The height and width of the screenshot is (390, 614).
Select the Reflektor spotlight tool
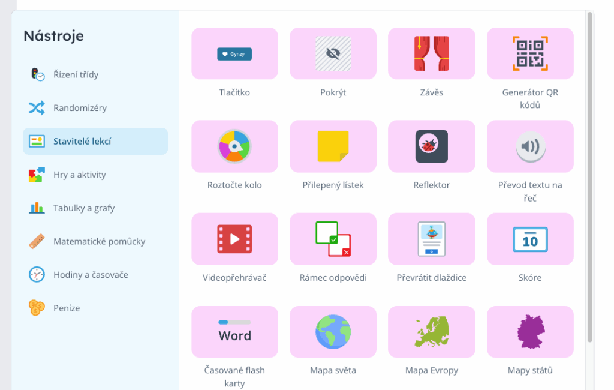coord(431,146)
